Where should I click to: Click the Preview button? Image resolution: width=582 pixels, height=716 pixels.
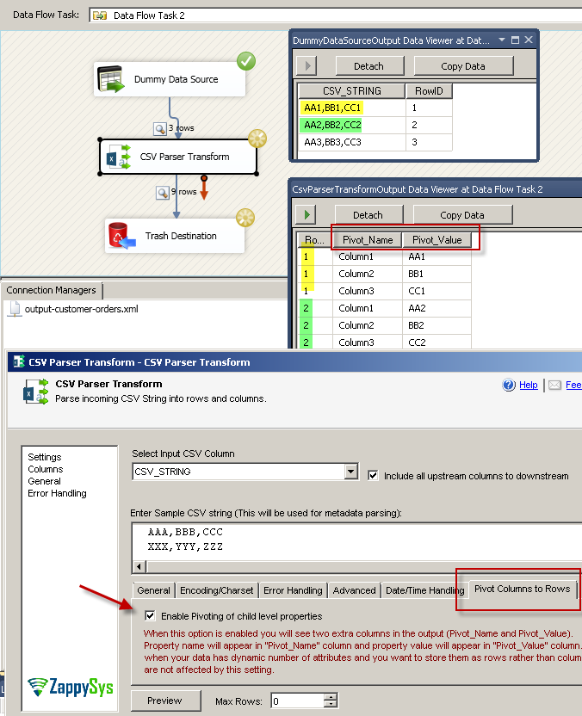tap(165, 701)
